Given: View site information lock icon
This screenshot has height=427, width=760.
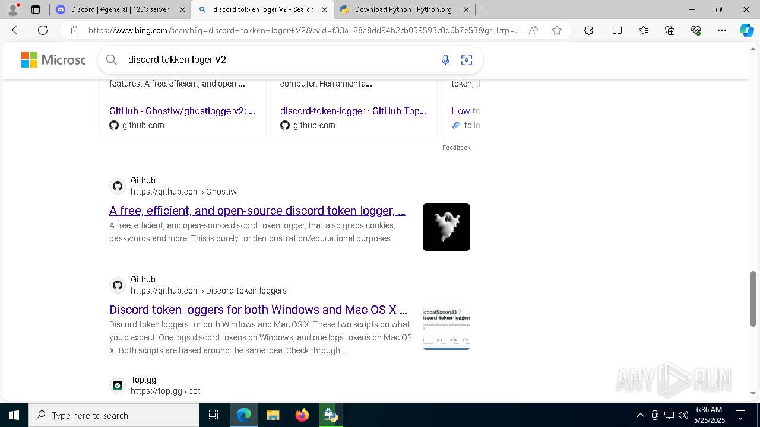Looking at the screenshot, I should click(x=75, y=30).
